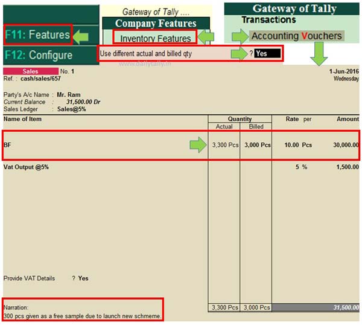Open the Sales Ledger field Sales@5%
The width and height of the screenshot is (362, 325).
(72, 109)
